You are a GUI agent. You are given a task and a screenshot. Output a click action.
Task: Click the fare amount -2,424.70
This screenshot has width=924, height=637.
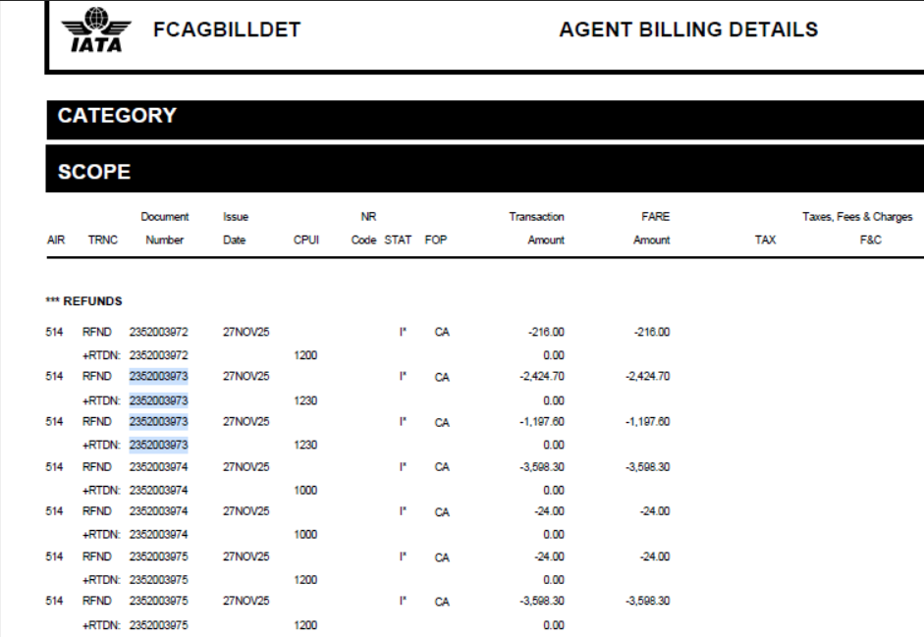click(648, 376)
